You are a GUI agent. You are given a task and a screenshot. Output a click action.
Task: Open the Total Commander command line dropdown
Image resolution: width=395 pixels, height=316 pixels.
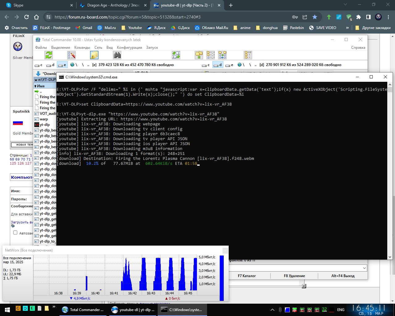(364, 268)
